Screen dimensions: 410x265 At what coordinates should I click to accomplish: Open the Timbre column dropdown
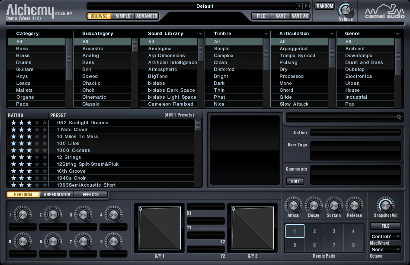[x=266, y=34]
